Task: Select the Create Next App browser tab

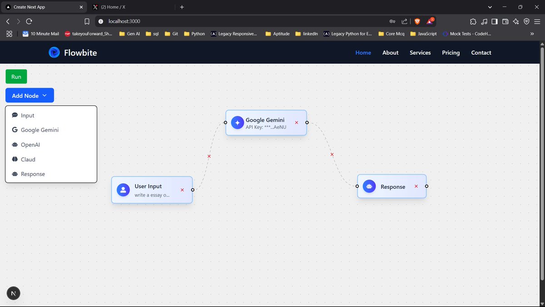Action: 43,7
